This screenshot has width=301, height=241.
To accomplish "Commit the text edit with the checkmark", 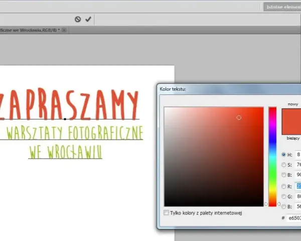I will (88, 19).
